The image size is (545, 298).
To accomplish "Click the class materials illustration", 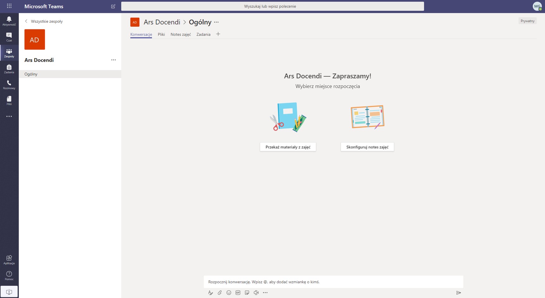I will tap(288, 117).
